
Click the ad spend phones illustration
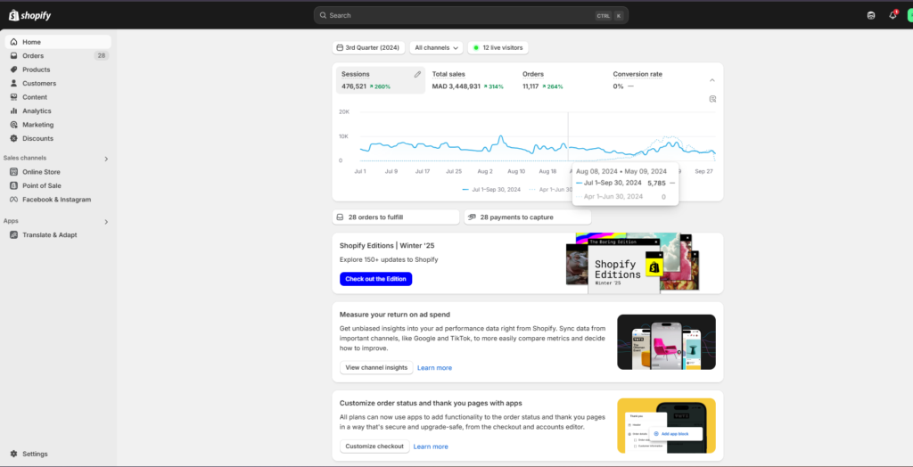(x=666, y=342)
